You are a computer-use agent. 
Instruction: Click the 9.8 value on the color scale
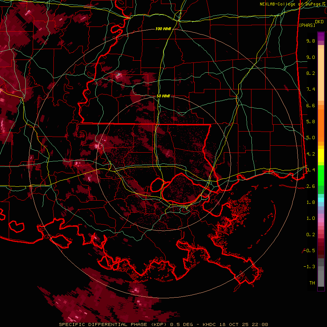[x=311, y=41]
